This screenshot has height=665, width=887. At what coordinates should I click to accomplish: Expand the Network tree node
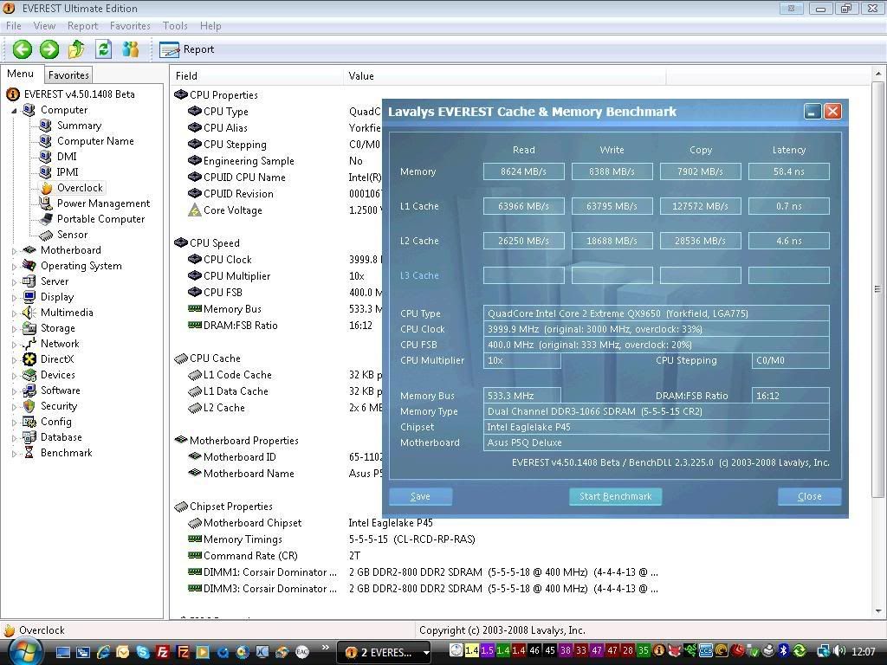[14, 344]
